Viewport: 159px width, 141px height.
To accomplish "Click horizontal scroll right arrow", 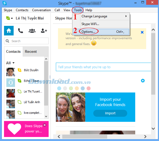I will [x=145, y=136].
